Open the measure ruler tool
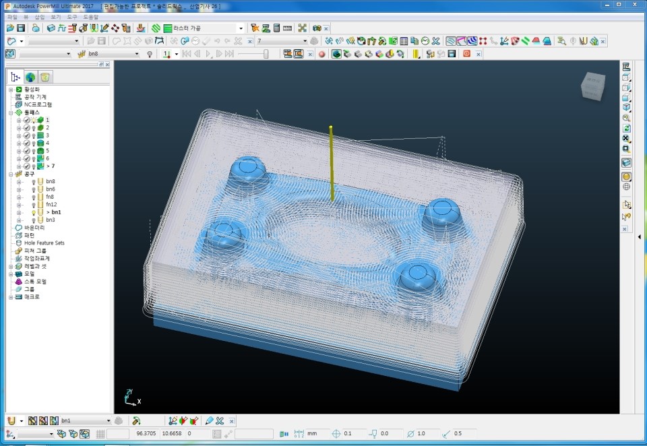The image size is (647, 446). click(288, 28)
